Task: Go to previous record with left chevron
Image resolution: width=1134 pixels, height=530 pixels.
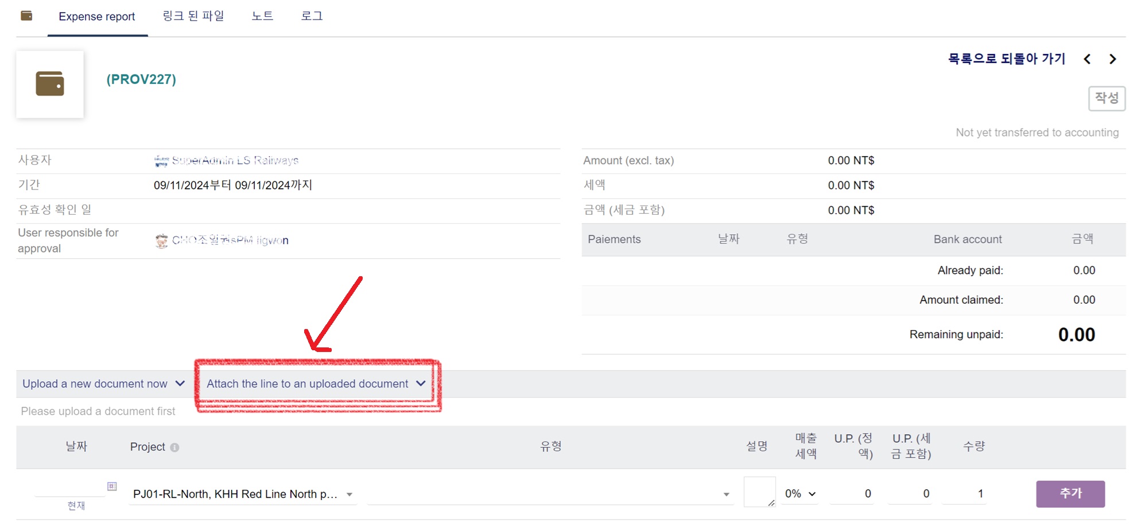Action: [x=1087, y=59]
